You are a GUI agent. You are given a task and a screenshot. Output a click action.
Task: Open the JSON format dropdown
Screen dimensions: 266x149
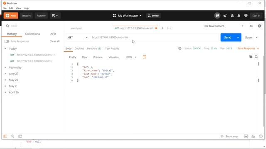point(131,57)
